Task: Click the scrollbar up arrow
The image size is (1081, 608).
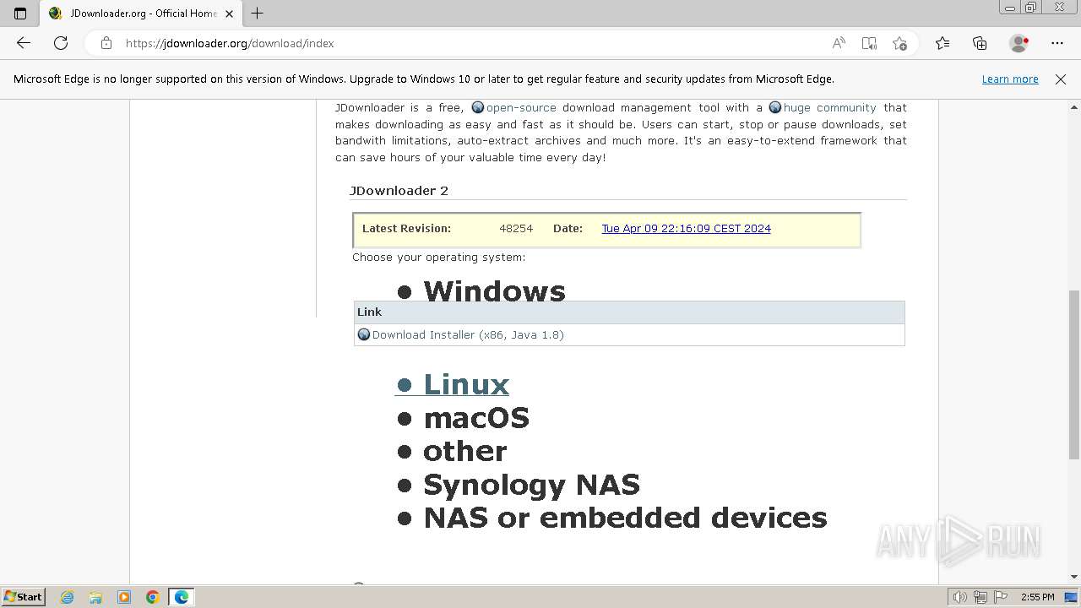Action: 1074,107
